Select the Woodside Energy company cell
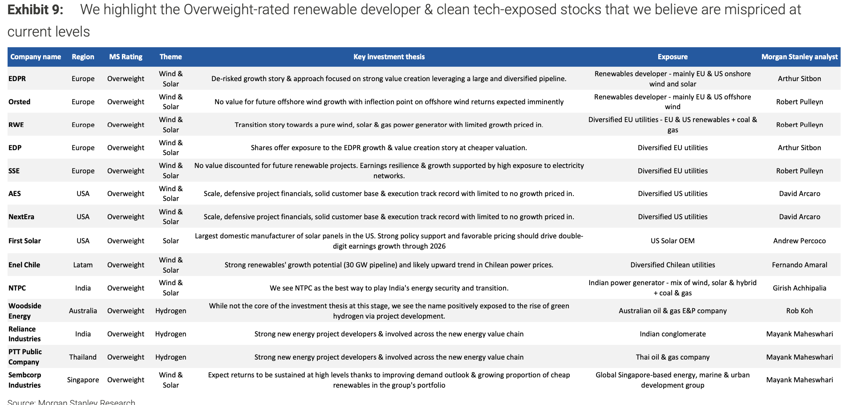 click(25, 311)
